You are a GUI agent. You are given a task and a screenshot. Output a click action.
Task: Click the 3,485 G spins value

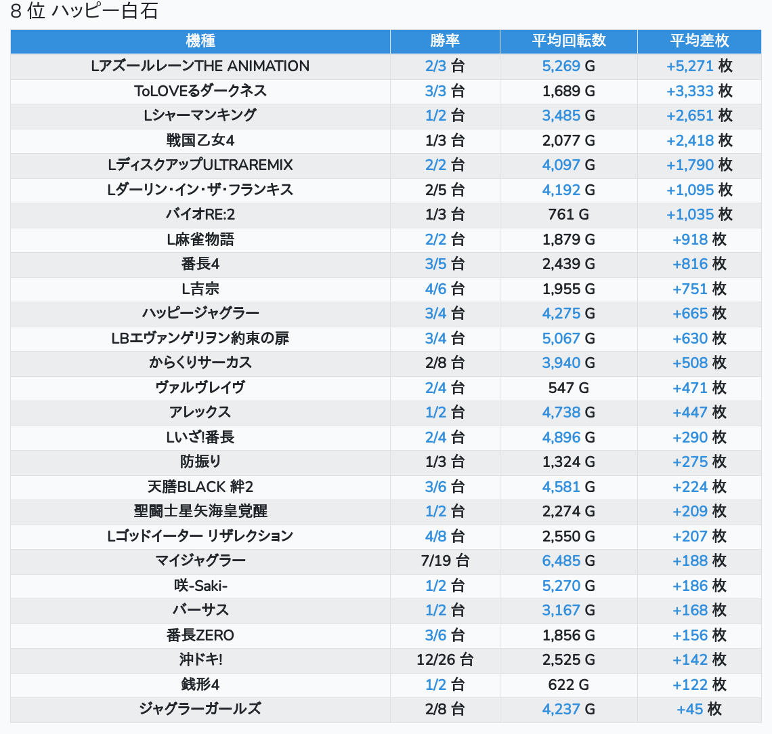tap(569, 116)
